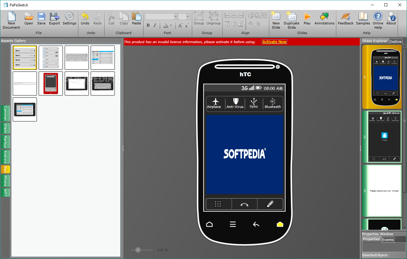Click the make same size icon
This screenshot has width=407, height=259.
click(x=264, y=15)
